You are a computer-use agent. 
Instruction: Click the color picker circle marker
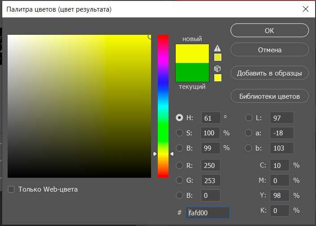(150, 37)
